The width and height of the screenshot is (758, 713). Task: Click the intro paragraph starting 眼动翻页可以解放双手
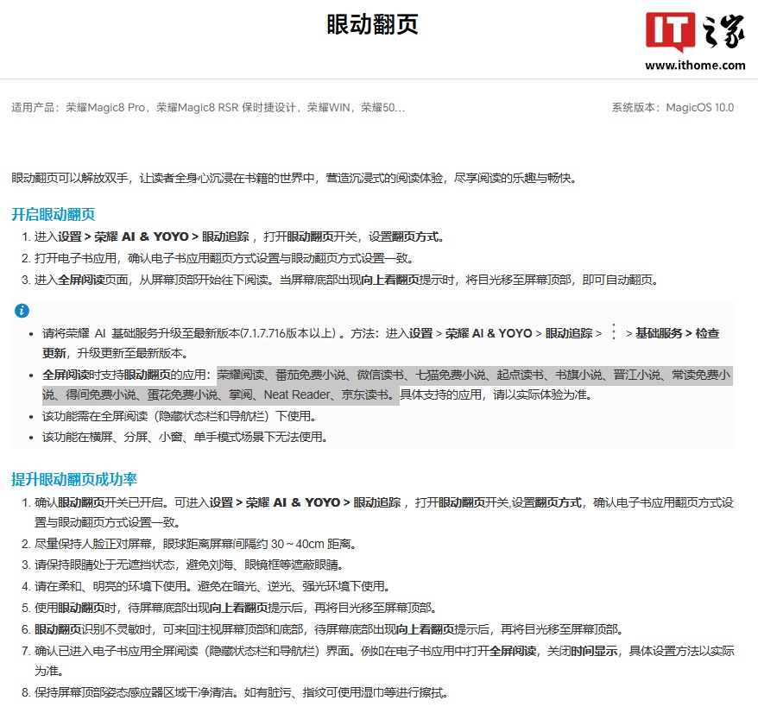[294, 178]
